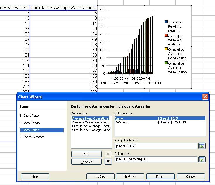Image resolution: width=215 pixels, height=185 pixels.
Task: Click the yellow Cumulative Average Read legend swatch
Action: [166, 49]
